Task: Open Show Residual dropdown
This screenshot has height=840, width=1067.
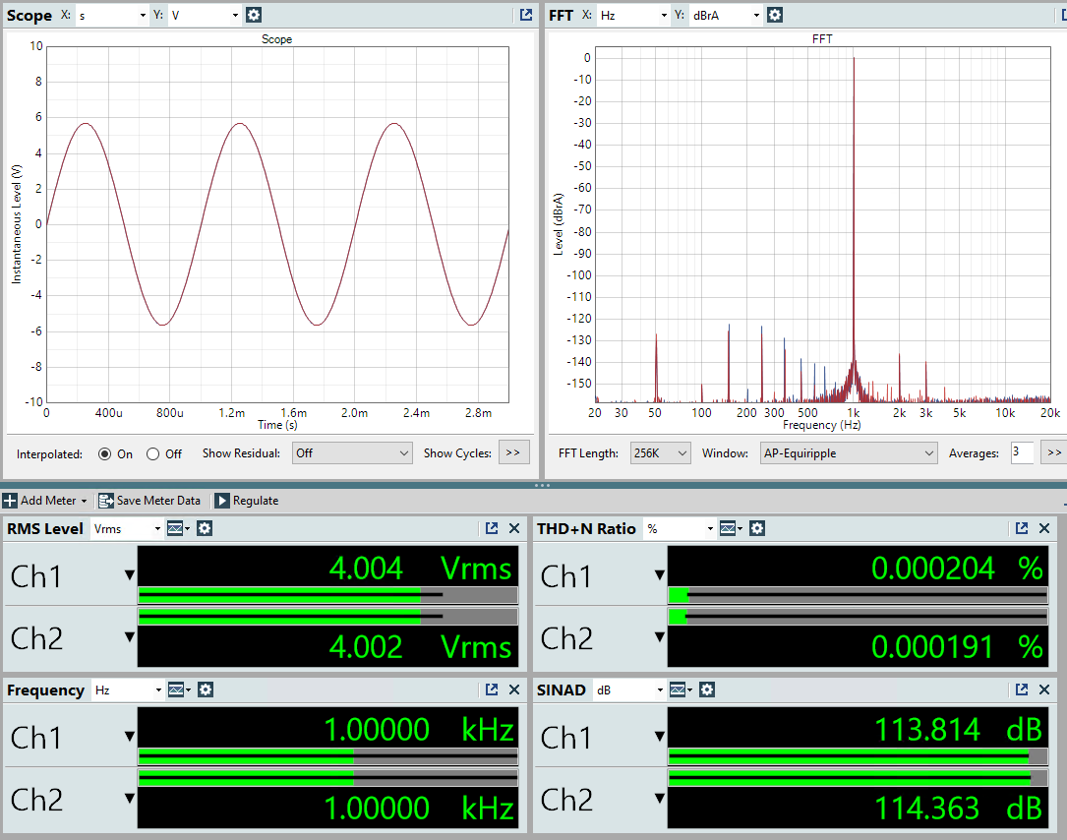Action: point(352,453)
